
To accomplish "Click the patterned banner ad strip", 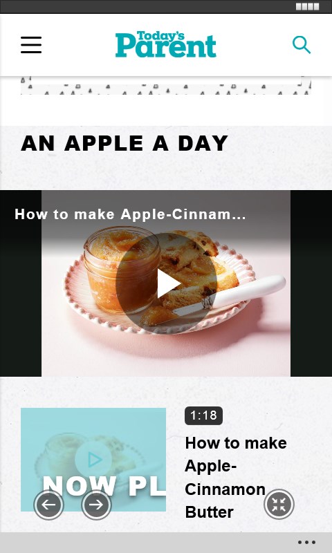I will [x=166, y=85].
